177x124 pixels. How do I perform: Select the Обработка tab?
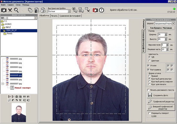click(x=44, y=15)
